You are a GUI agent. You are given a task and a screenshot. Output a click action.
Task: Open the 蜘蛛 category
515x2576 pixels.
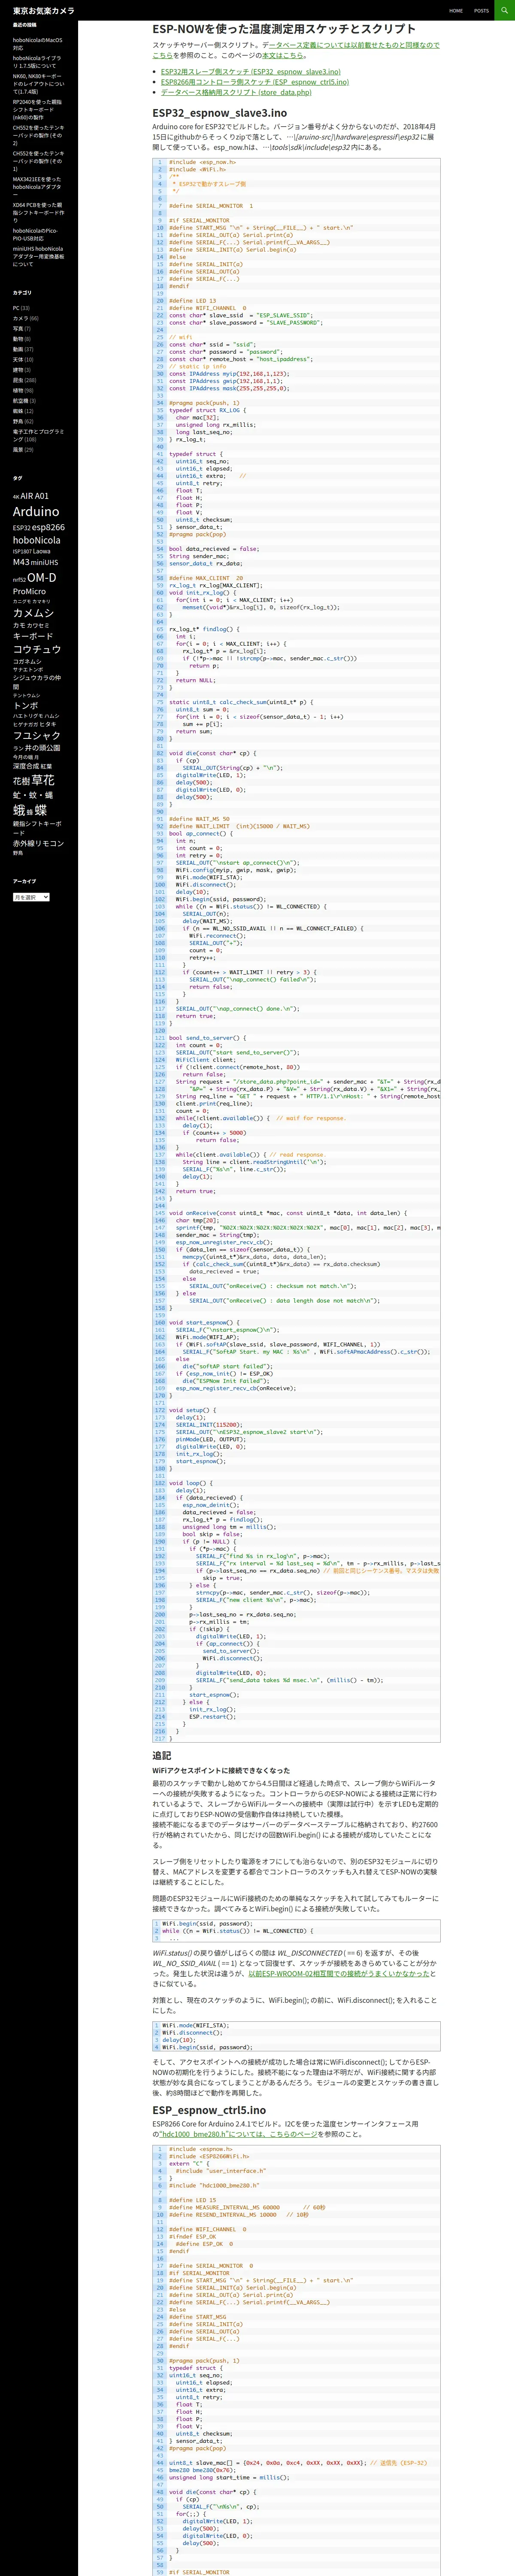17,411
